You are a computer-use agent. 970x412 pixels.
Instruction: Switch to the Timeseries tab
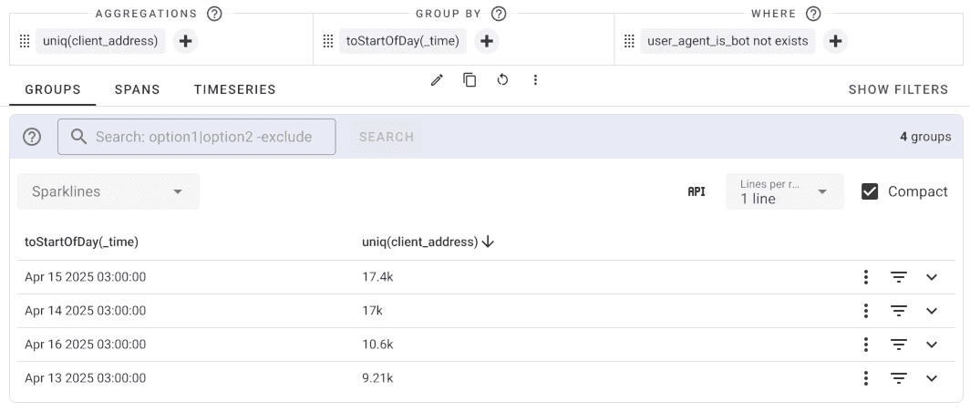tap(234, 89)
